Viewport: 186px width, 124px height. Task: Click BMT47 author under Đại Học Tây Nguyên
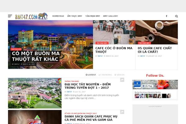click(69, 92)
